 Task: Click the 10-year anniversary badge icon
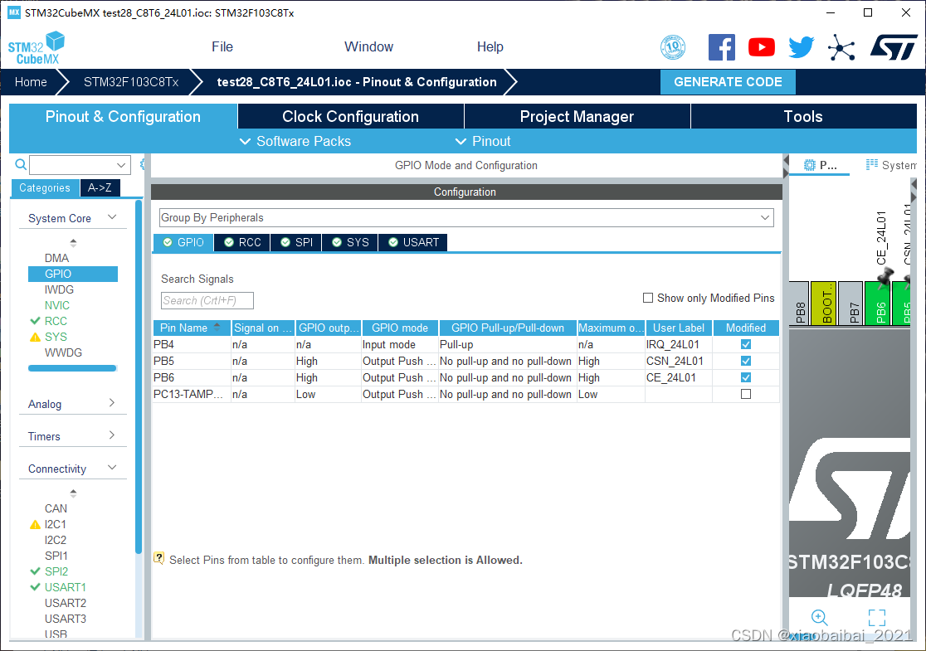673,47
